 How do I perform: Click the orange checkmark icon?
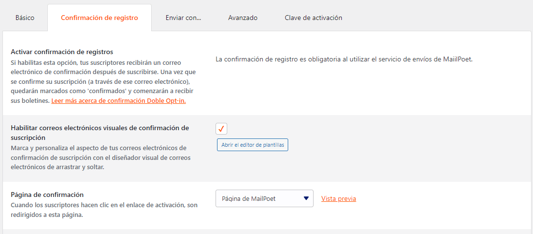pos(221,129)
